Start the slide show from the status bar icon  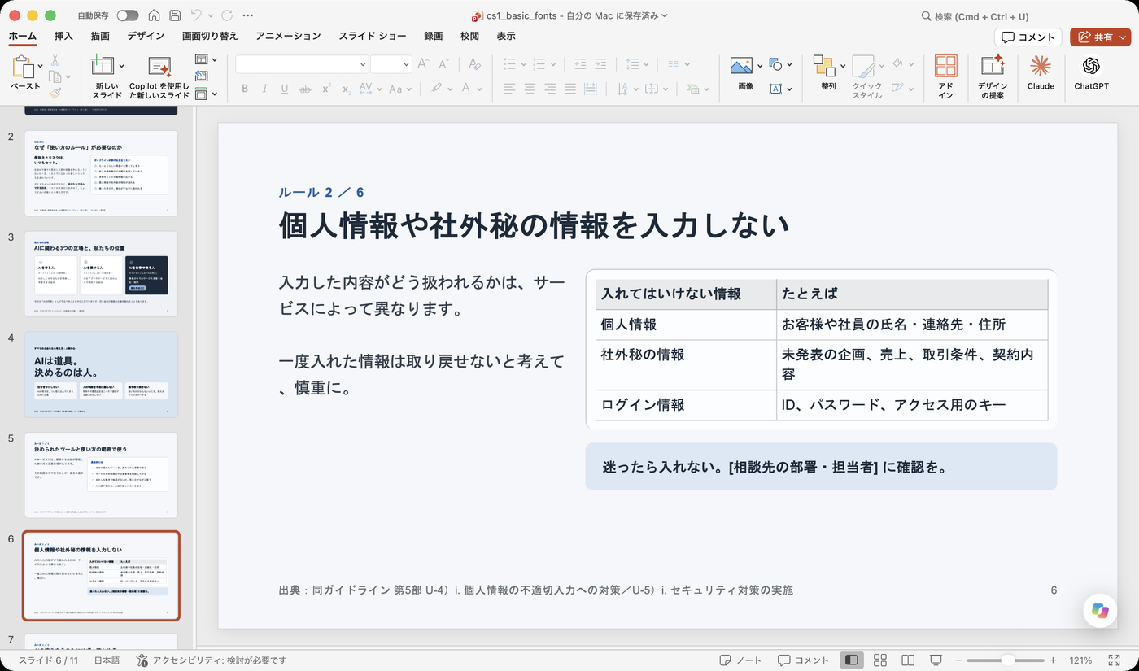[x=936, y=660]
